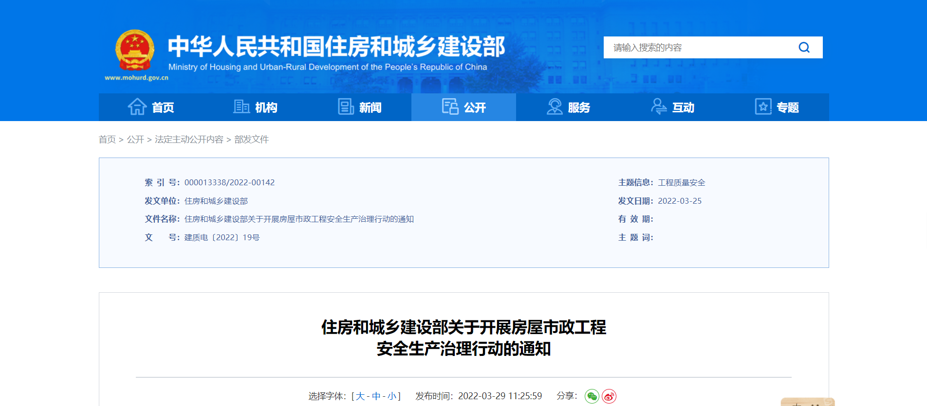Click the search magnifier icon
Screen dimensions: 927x406
tap(804, 48)
